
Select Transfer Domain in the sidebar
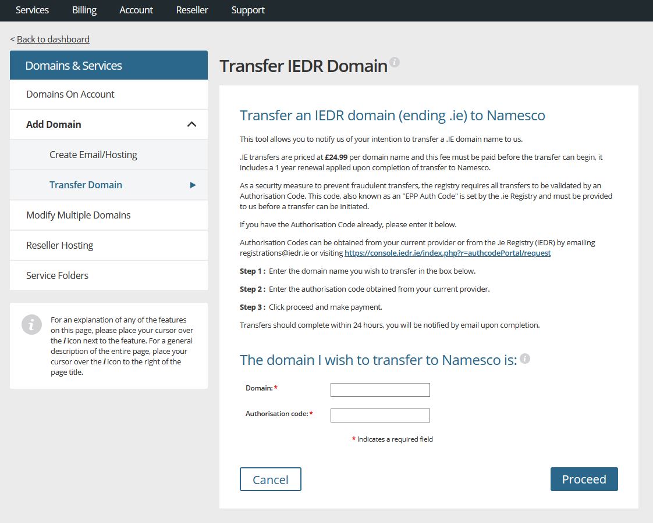coord(109,185)
